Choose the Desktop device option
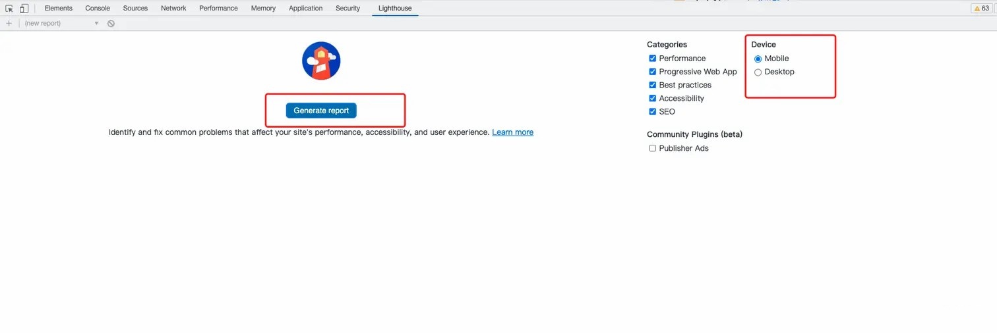 (758, 72)
